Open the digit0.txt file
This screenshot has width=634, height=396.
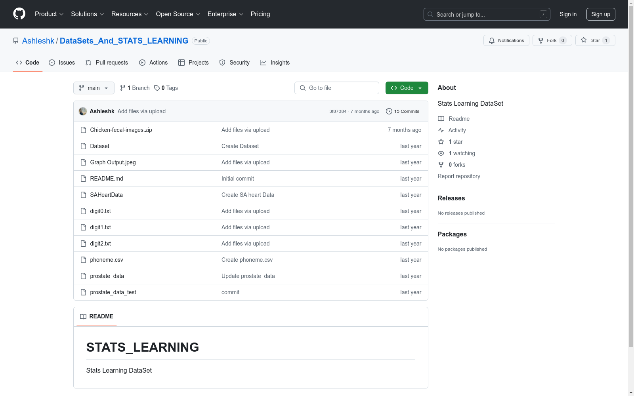(100, 211)
